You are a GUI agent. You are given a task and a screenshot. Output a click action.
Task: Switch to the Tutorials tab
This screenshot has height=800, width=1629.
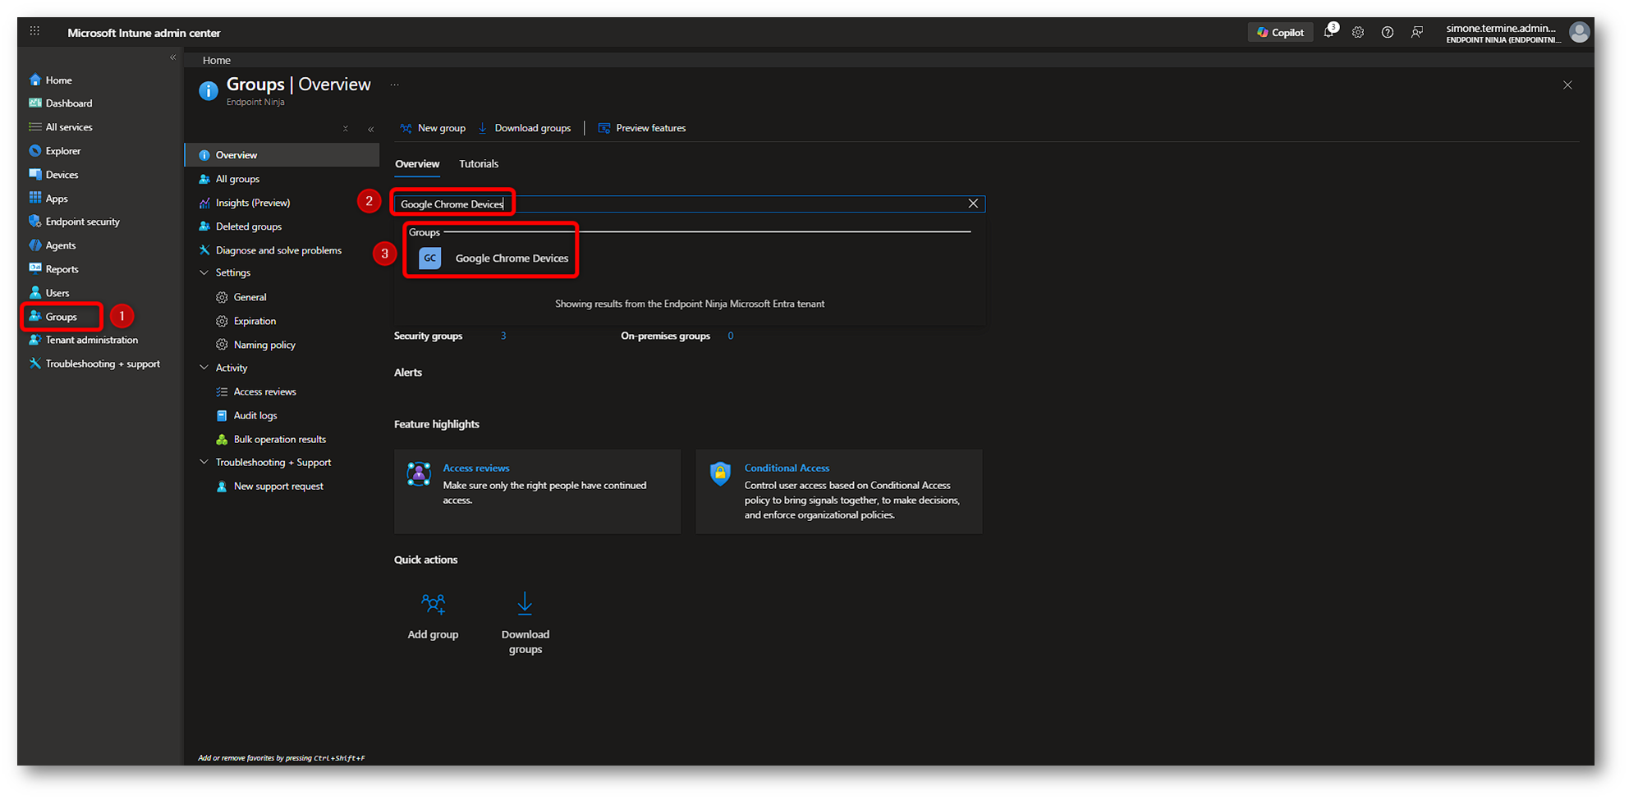point(479,164)
